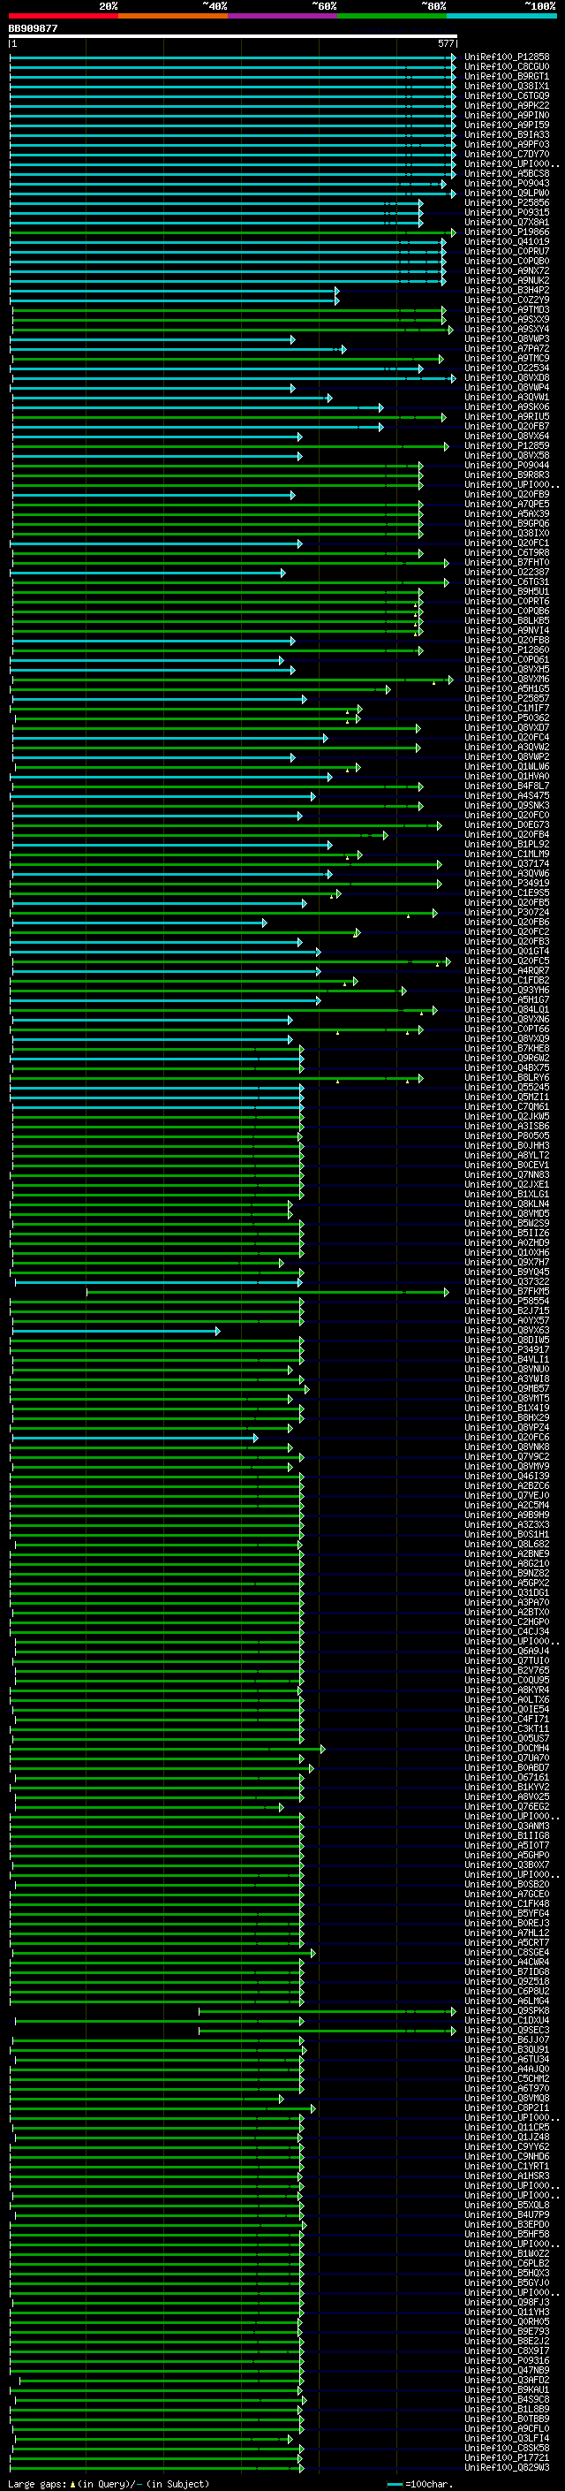Select hit UniRef100_Q37174
565x2491 pixels.
click(x=507, y=864)
